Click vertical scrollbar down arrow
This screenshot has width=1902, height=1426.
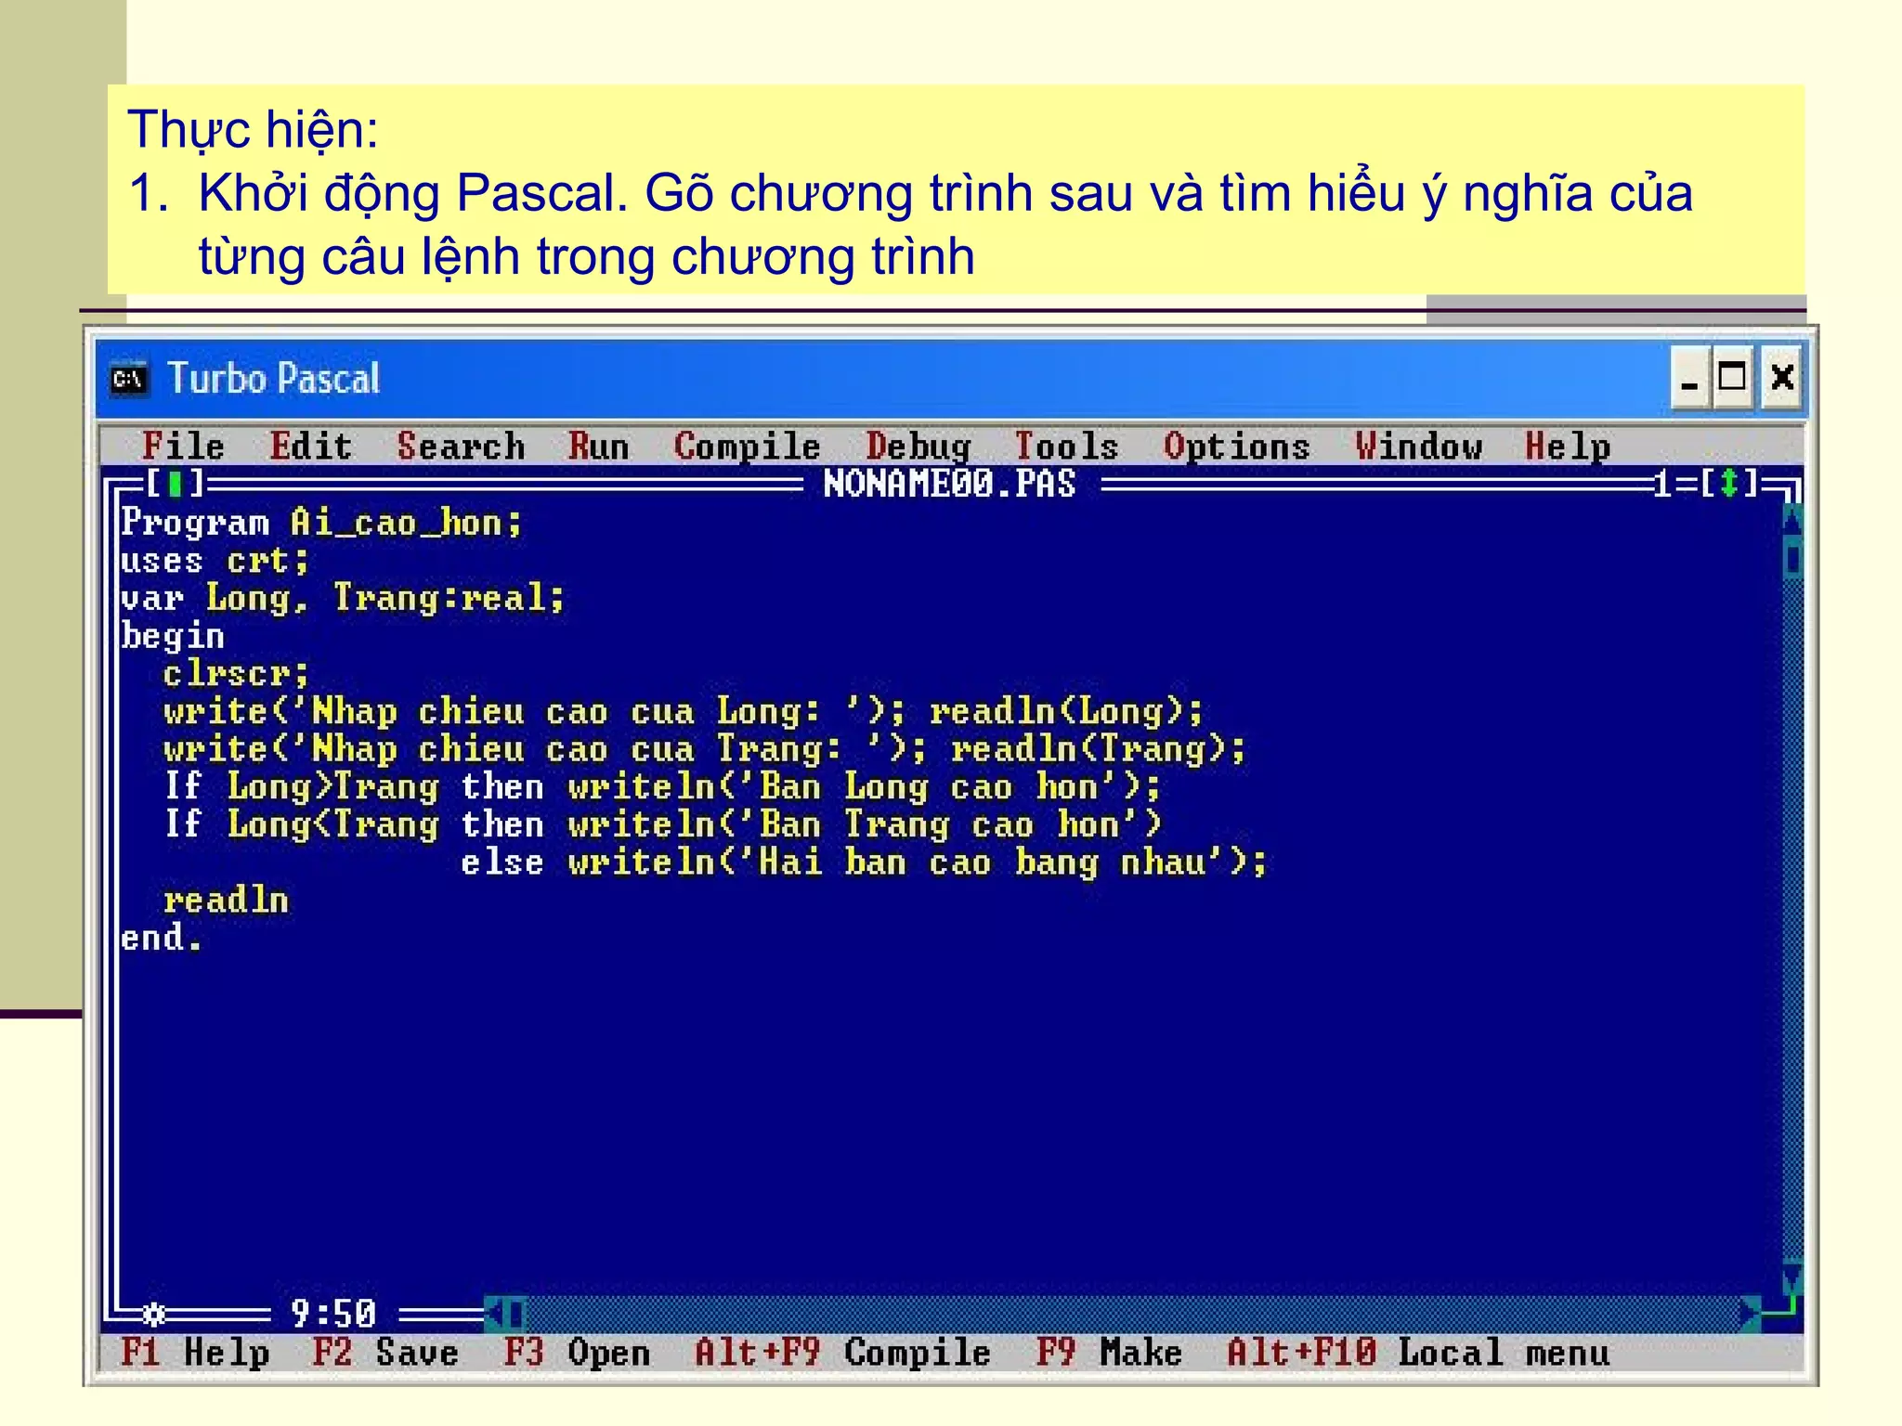(x=1792, y=1278)
